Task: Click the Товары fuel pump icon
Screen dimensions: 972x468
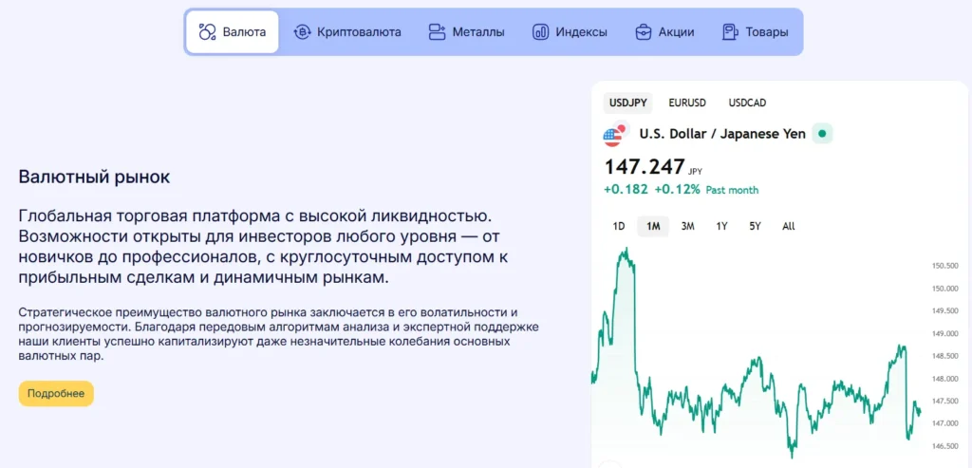Action: 730,32
